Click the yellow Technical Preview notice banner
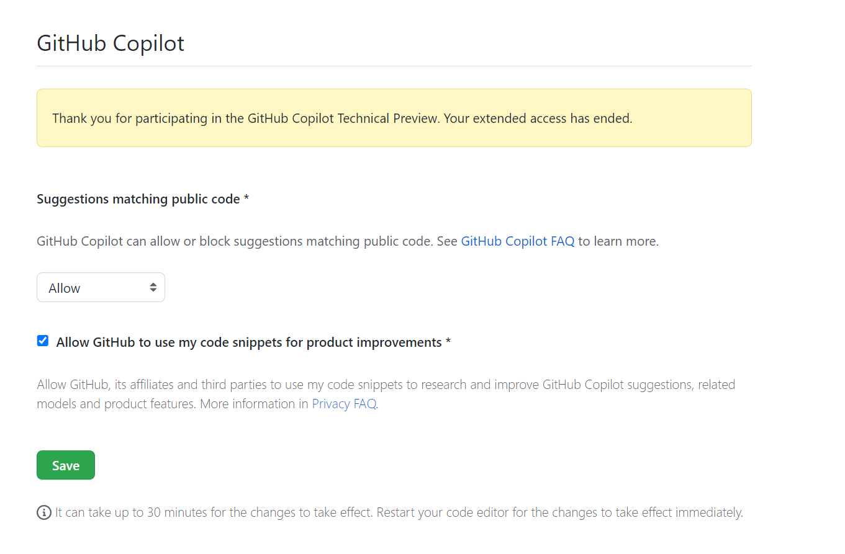 point(394,118)
